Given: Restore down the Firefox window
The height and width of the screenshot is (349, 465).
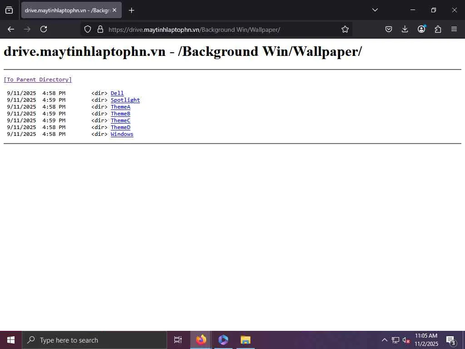Looking at the screenshot, I should point(434,10).
